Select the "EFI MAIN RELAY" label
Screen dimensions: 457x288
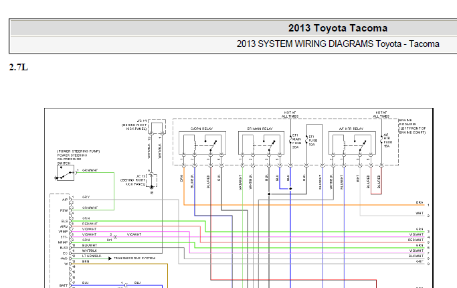tap(260, 129)
